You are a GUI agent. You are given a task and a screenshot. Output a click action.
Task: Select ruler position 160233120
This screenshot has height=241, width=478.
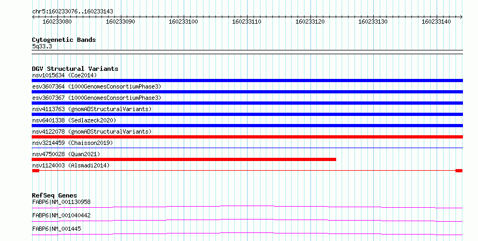click(310, 21)
